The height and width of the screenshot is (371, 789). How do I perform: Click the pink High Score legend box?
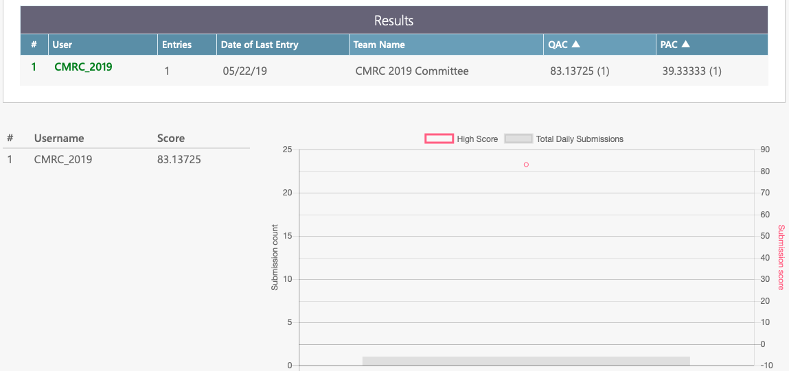point(439,139)
